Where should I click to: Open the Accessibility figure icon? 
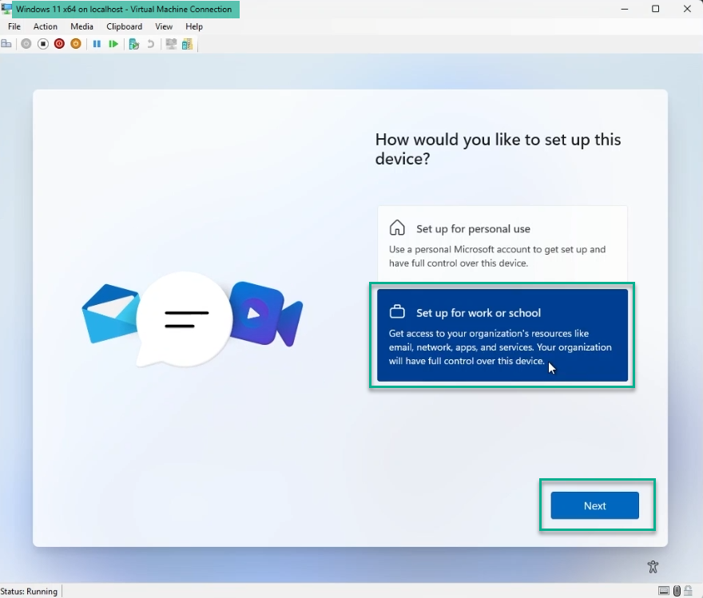[x=653, y=567]
